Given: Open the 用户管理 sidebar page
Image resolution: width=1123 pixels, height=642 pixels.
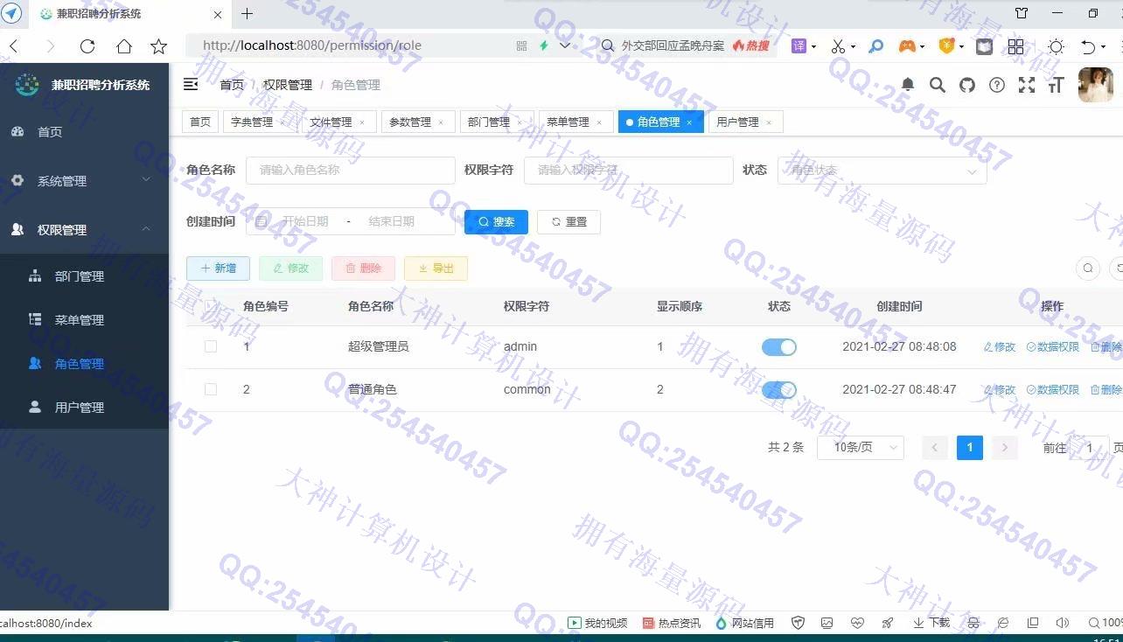Looking at the screenshot, I should [84, 407].
